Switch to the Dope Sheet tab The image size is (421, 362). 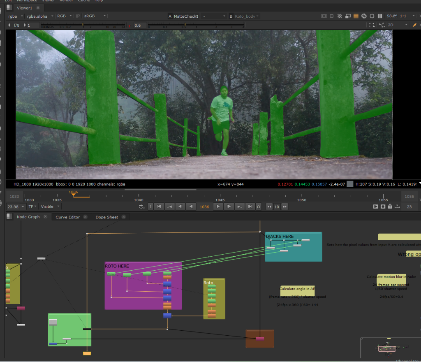pos(106,217)
